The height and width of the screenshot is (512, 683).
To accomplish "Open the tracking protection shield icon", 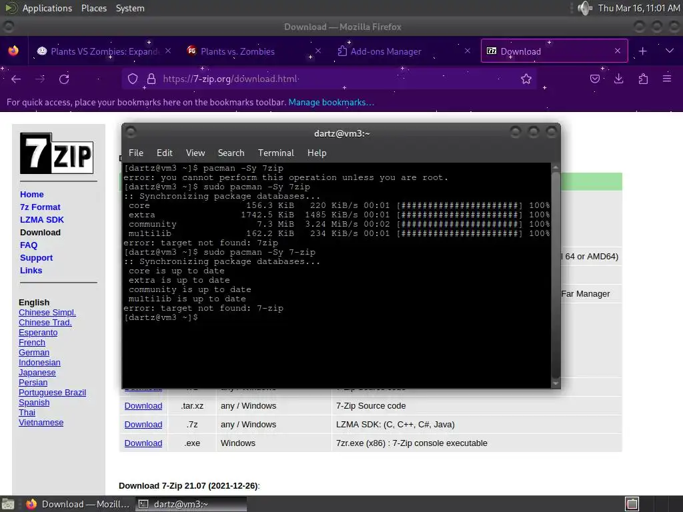I will 133,79.
